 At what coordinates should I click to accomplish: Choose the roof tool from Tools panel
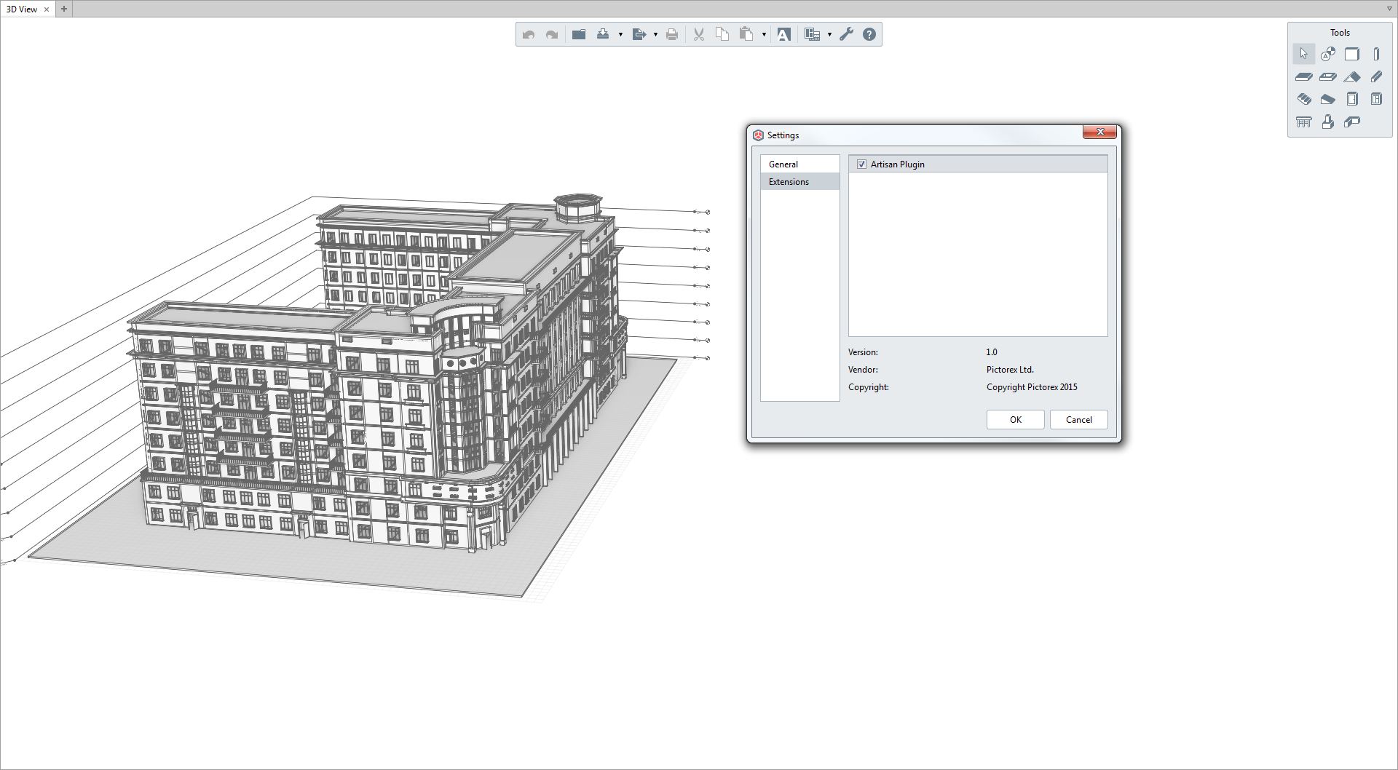(x=1353, y=76)
